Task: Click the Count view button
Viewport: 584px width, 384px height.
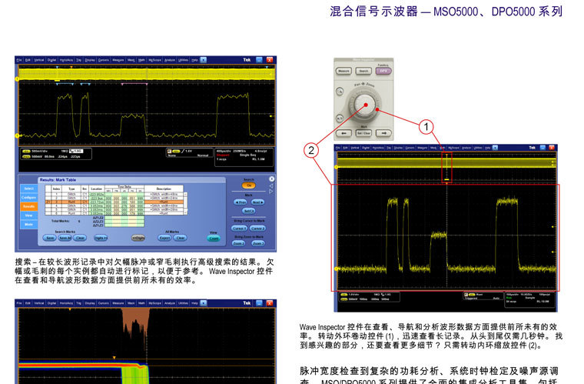Action: 214,239
